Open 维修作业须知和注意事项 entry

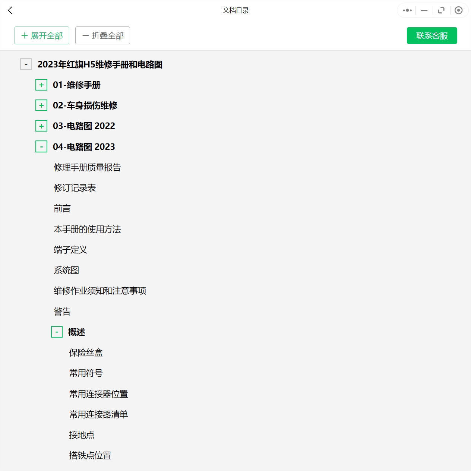click(x=100, y=291)
